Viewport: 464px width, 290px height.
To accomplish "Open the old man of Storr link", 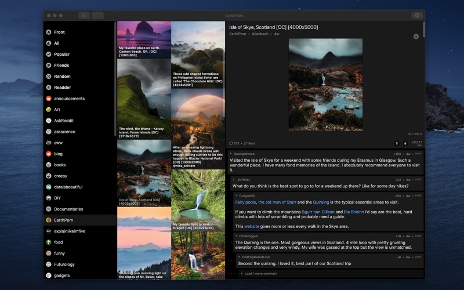I will point(277,202).
